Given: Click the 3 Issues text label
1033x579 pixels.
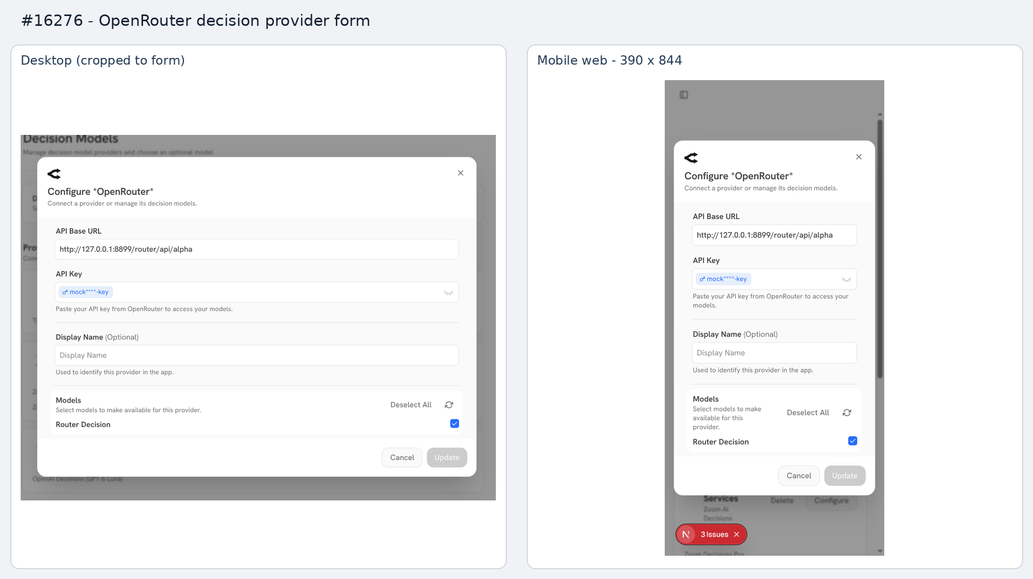Looking at the screenshot, I should [x=714, y=535].
